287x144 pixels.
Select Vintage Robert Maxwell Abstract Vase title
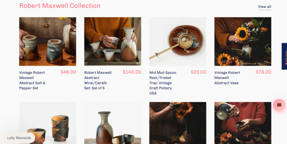pyautogui.click(x=227, y=78)
